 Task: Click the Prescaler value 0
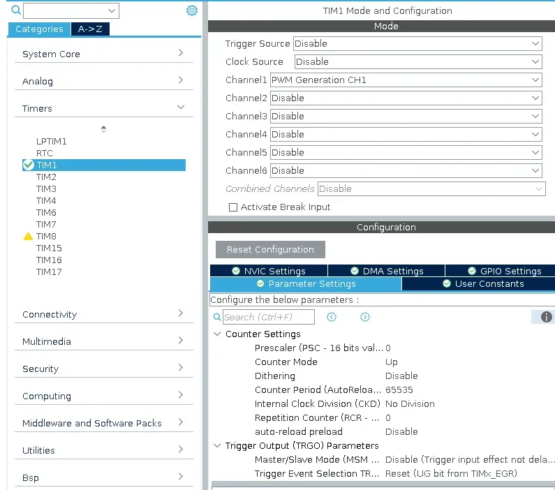pyautogui.click(x=388, y=348)
